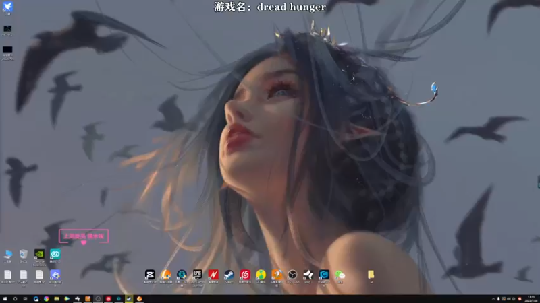The width and height of the screenshot is (540, 303).
Task: Open the Windows Start menu
Action: coord(5,299)
